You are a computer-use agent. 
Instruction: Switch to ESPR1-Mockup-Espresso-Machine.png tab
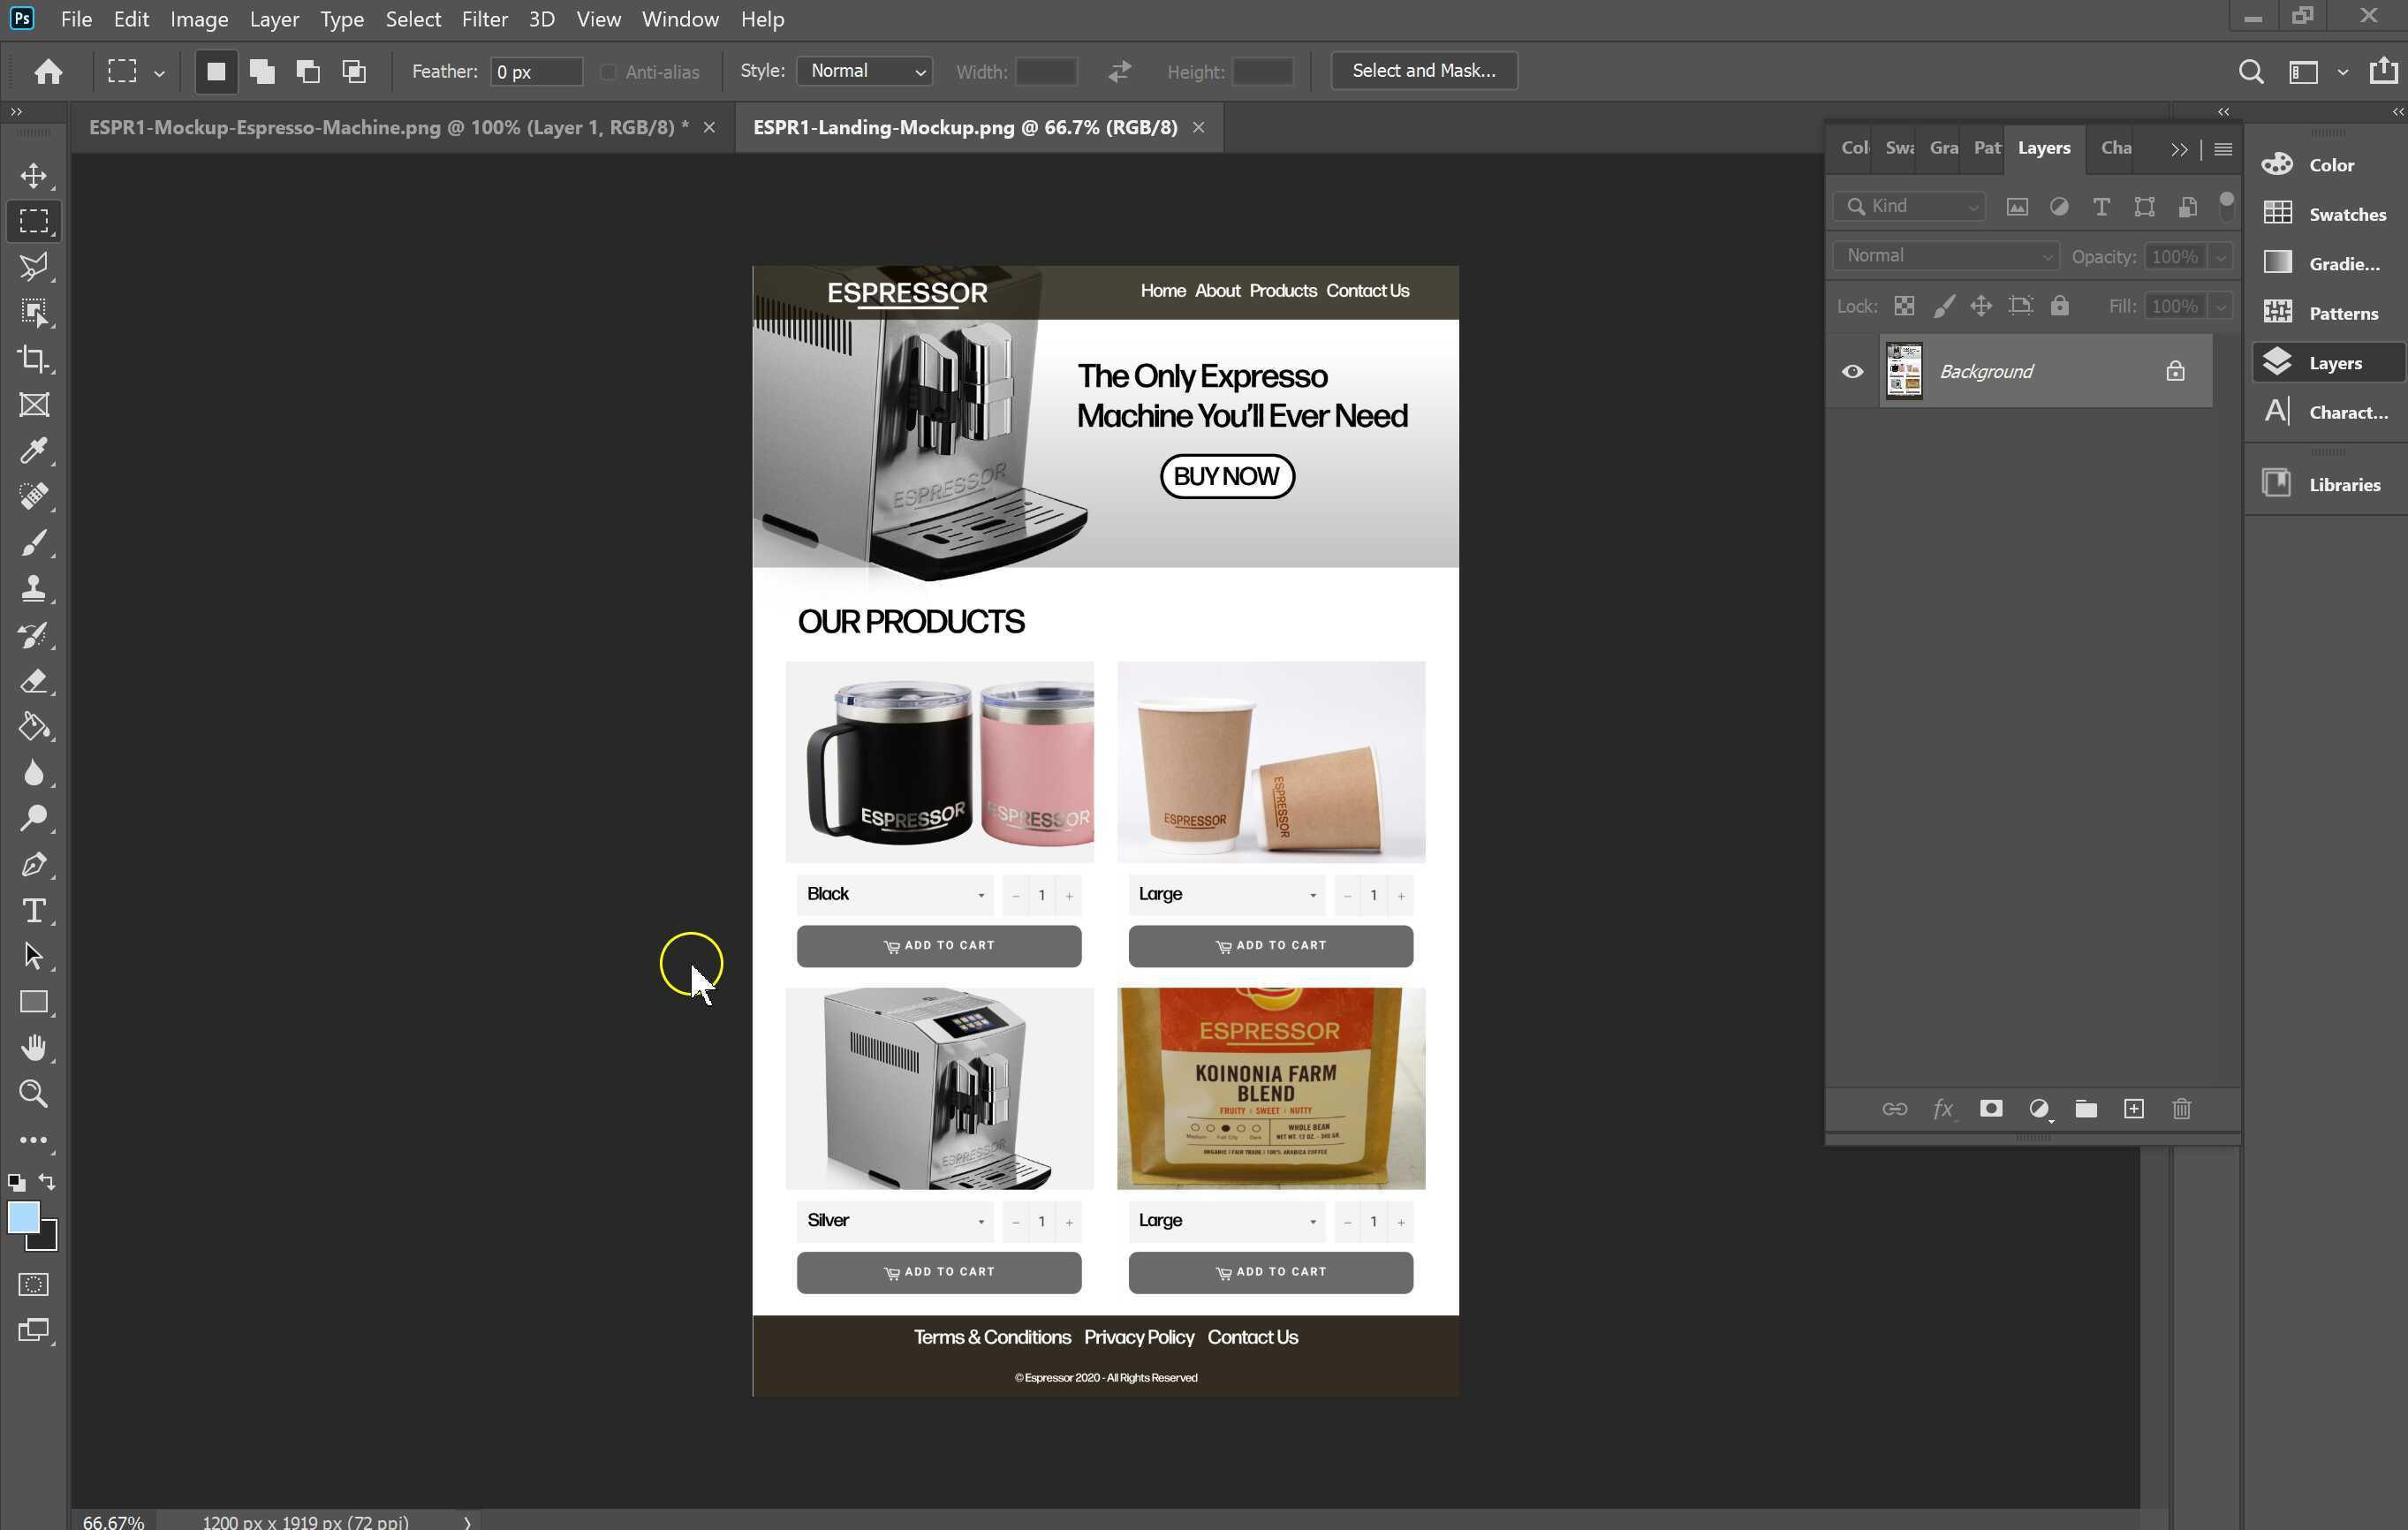(388, 127)
